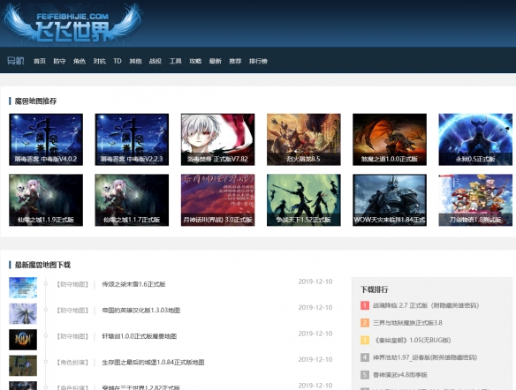516x390 pixels.
Task: Click the Feifeishijie.com winged logo
Action: pyautogui.click(x=72, y=24)
